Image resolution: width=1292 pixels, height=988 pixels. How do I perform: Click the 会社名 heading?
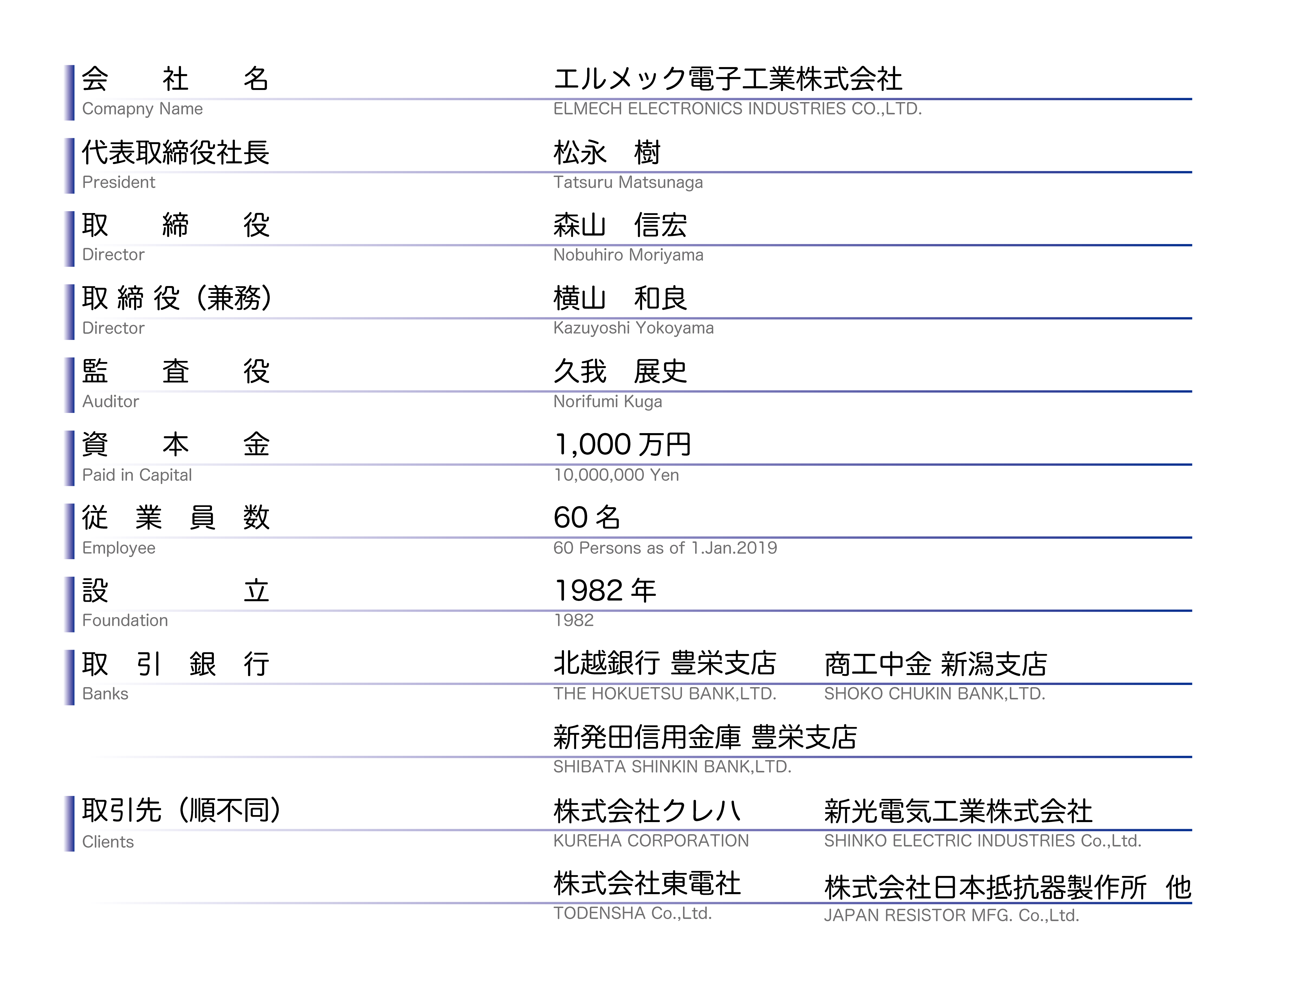click(x=175, y=79)
